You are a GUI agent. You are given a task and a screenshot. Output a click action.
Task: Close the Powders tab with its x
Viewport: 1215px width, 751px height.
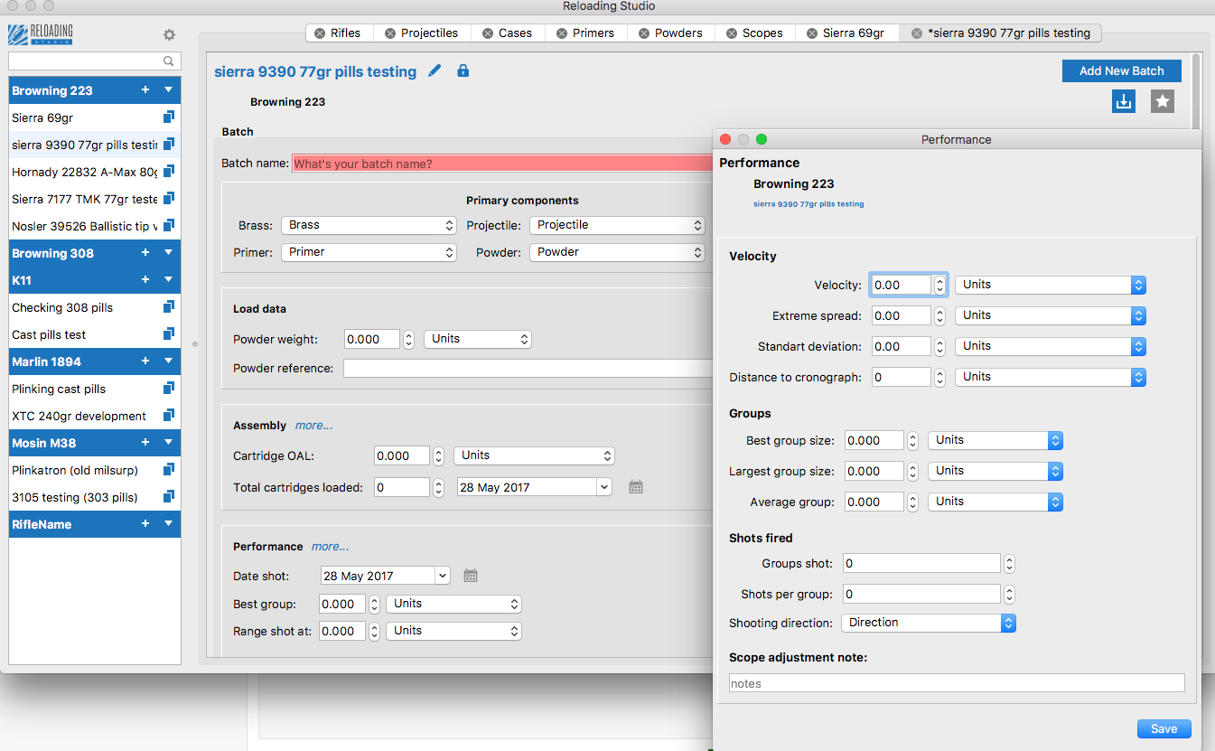tap(644, 33)
